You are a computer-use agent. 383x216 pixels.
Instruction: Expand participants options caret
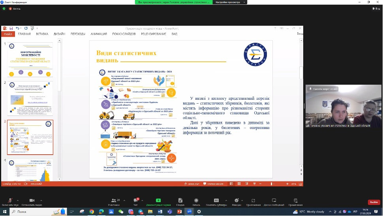point(124,200)
